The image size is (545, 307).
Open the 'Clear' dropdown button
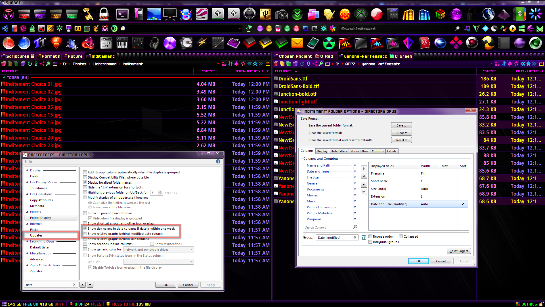coord(401,133)
